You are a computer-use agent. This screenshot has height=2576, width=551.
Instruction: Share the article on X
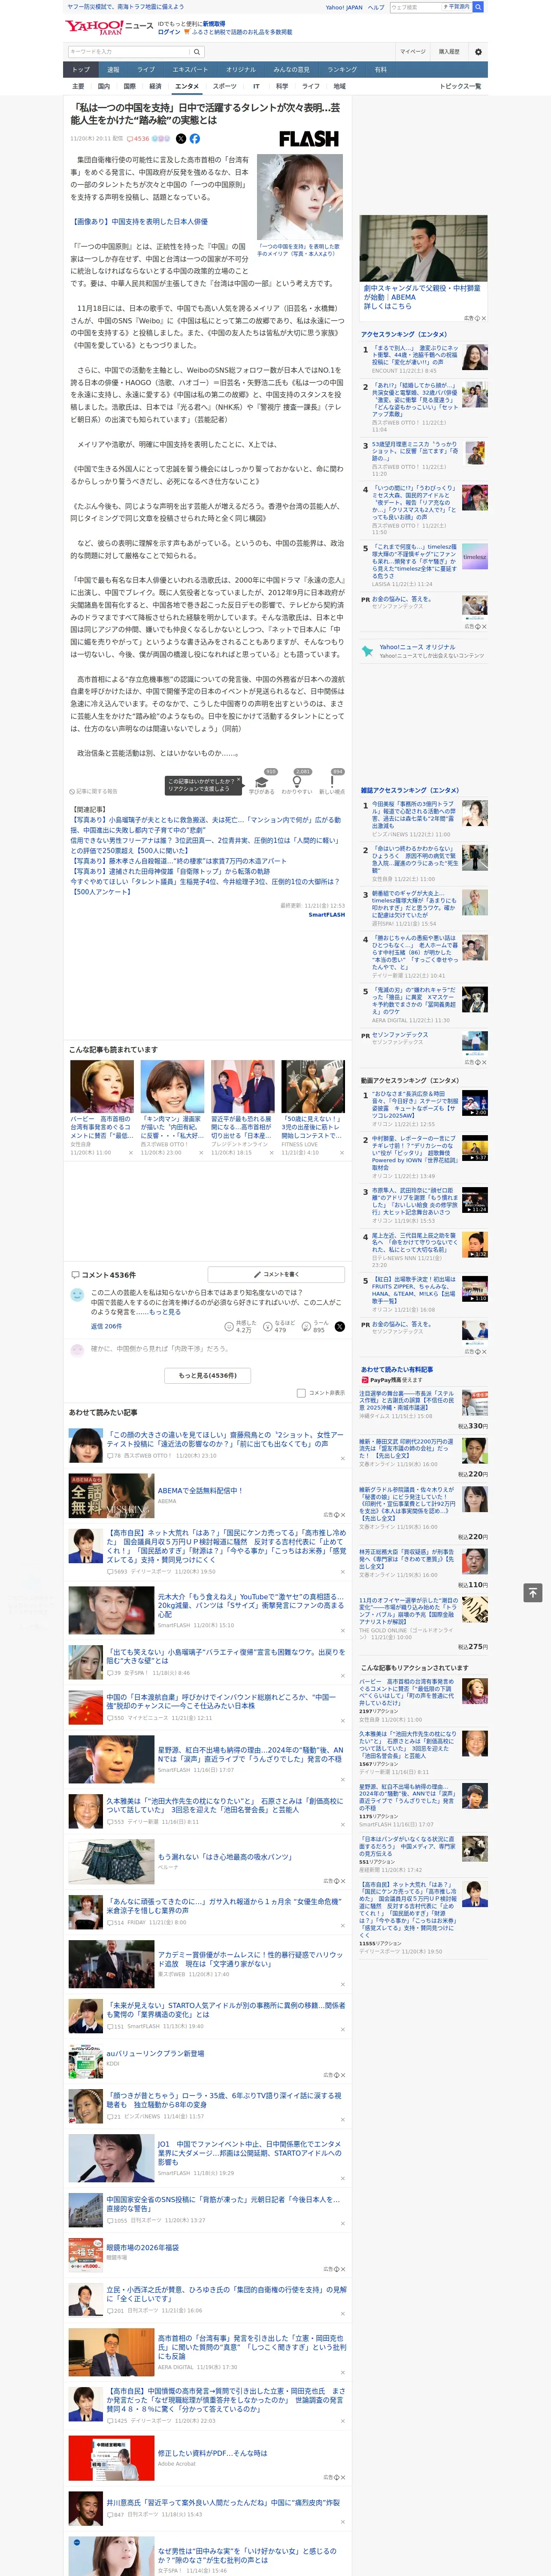pyautogui.click(x=181, y=139)
